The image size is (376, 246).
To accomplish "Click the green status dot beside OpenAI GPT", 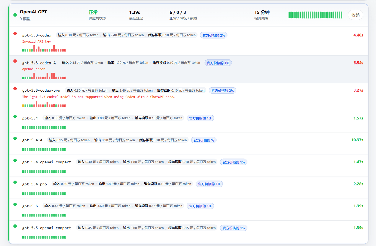I will [15, 15].
